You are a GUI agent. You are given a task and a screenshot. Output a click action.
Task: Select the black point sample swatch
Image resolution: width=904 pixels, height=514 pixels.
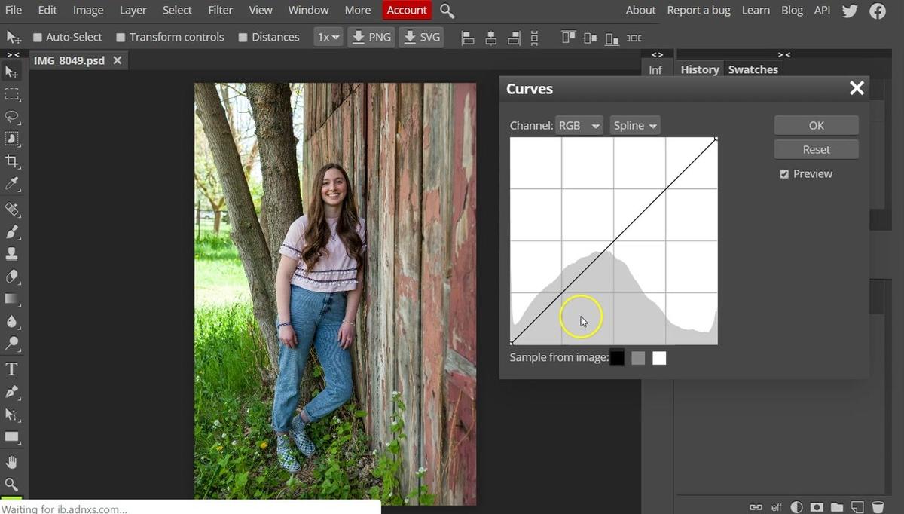tap(617, 358)
